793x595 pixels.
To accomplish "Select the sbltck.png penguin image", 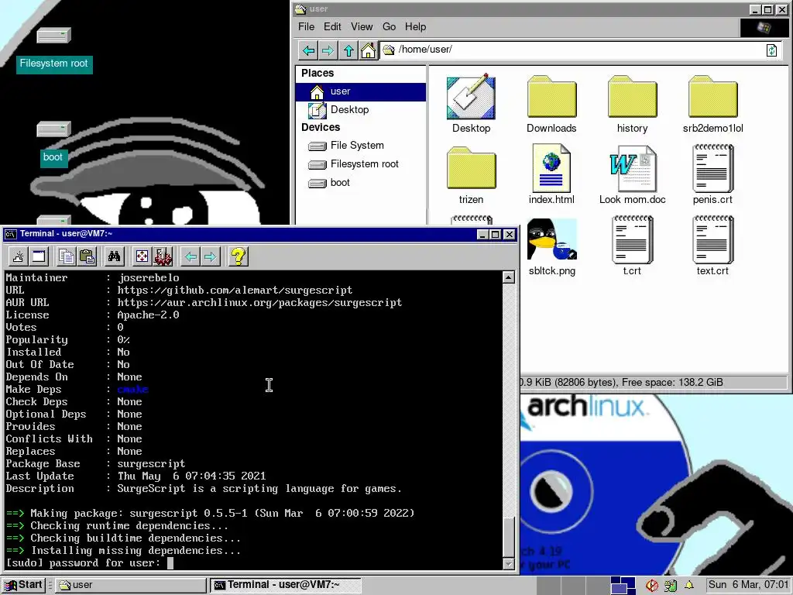I will point(551,247).
